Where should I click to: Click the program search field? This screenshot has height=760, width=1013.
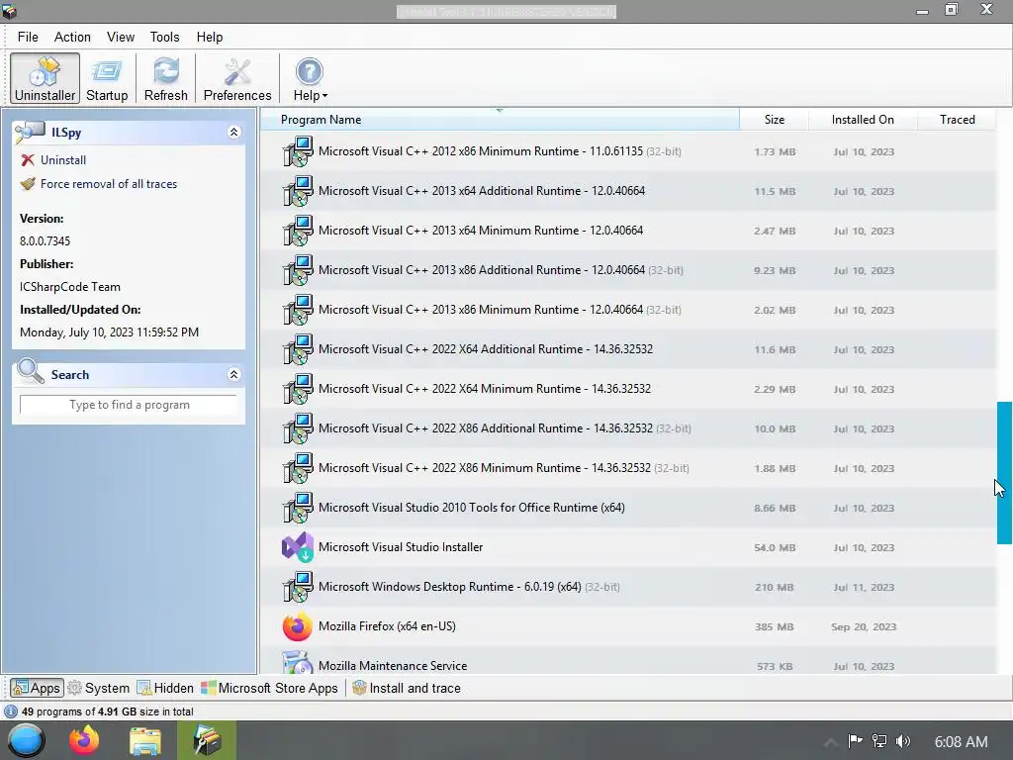tap(129, 405)
